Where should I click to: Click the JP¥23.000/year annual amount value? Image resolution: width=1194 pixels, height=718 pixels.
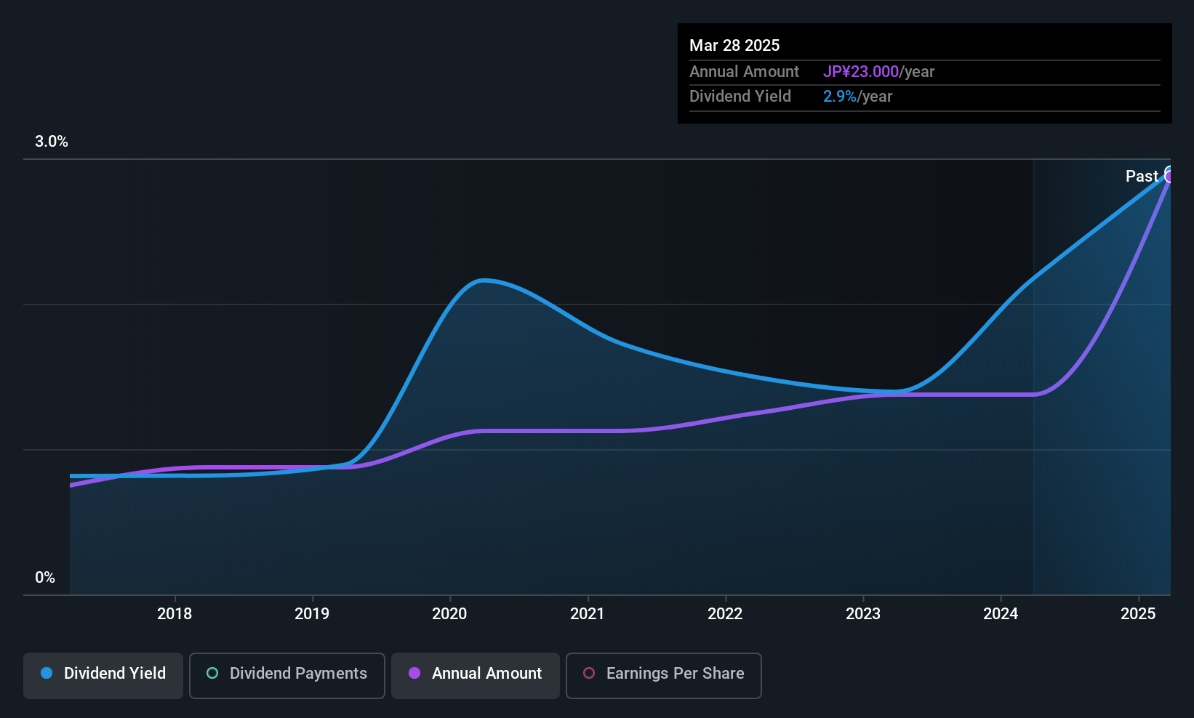point(878,72)
